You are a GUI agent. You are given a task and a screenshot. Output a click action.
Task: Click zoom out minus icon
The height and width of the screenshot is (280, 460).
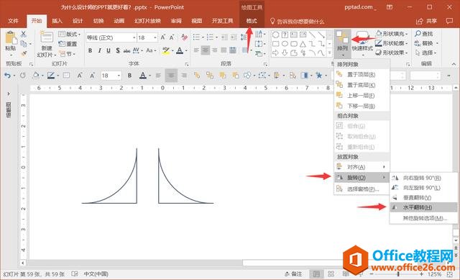[372, 274]
